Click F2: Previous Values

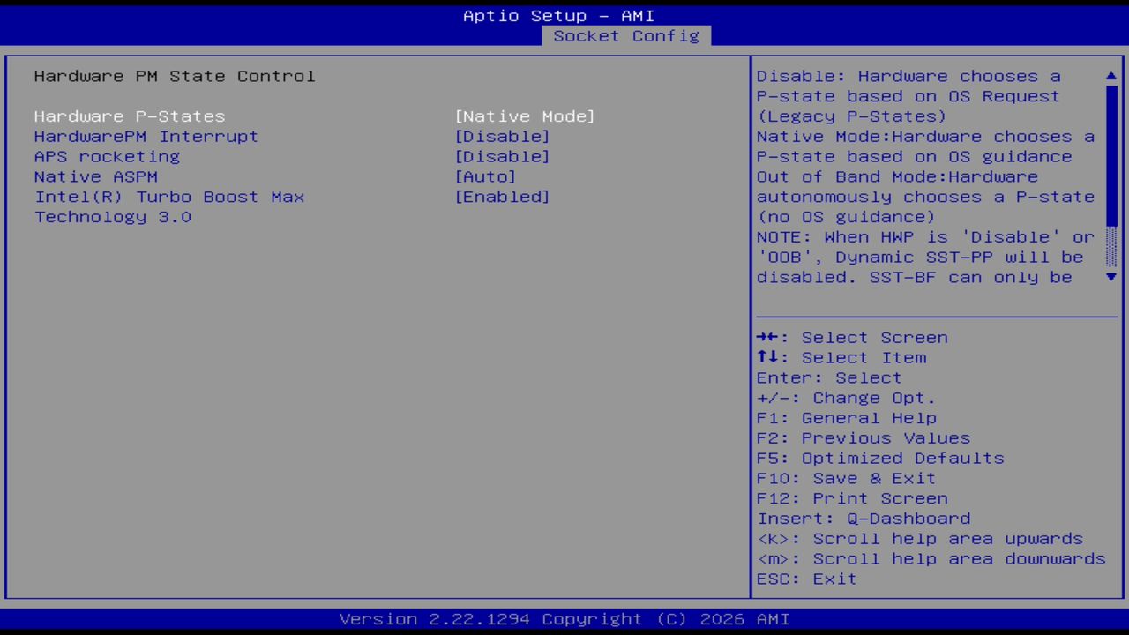click(x=863, y=437)
